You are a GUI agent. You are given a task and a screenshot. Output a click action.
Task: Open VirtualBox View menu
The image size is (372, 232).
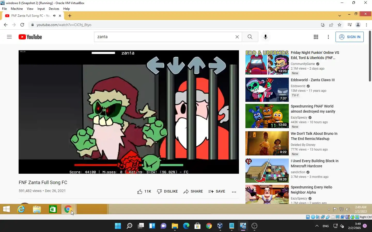(x=30, y=9)
